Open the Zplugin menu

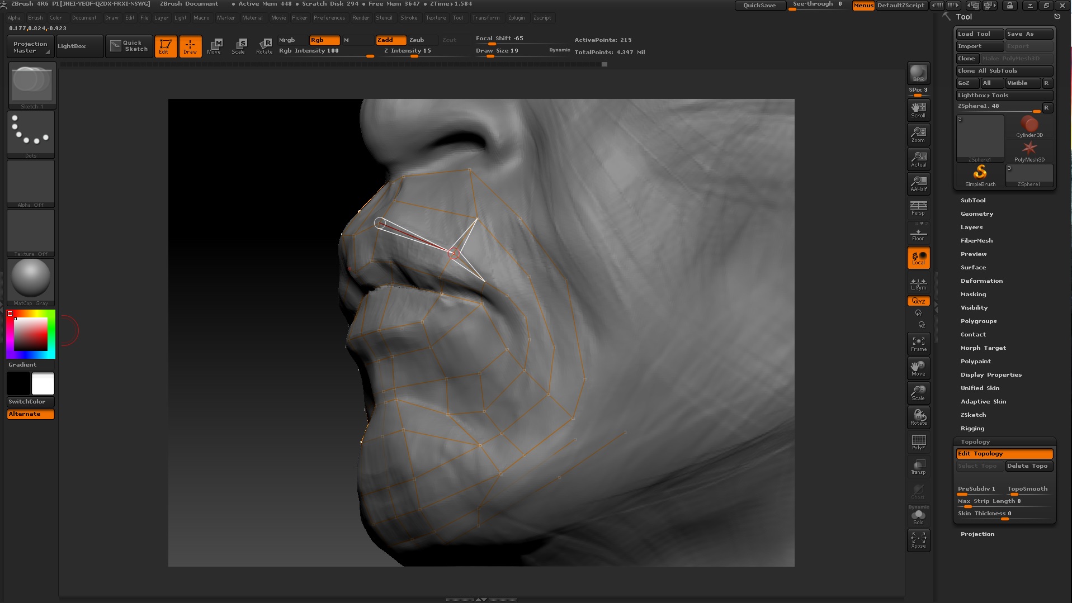point(516,18)
